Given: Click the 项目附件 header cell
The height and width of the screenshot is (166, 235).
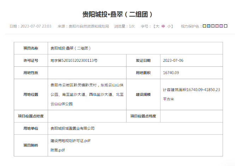Looking at the screenshot, I should coord(31,145).
